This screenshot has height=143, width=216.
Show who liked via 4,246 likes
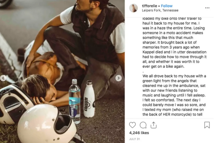coord(139,133)
